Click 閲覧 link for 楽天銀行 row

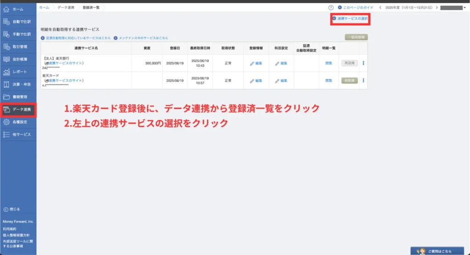pyautogui.click(x=328, y=63)
